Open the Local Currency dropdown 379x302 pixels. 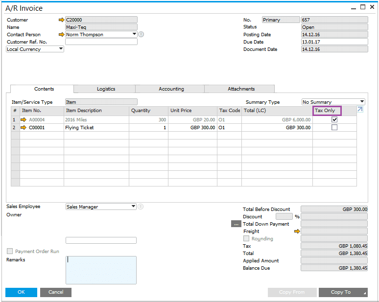pos(61,49)
